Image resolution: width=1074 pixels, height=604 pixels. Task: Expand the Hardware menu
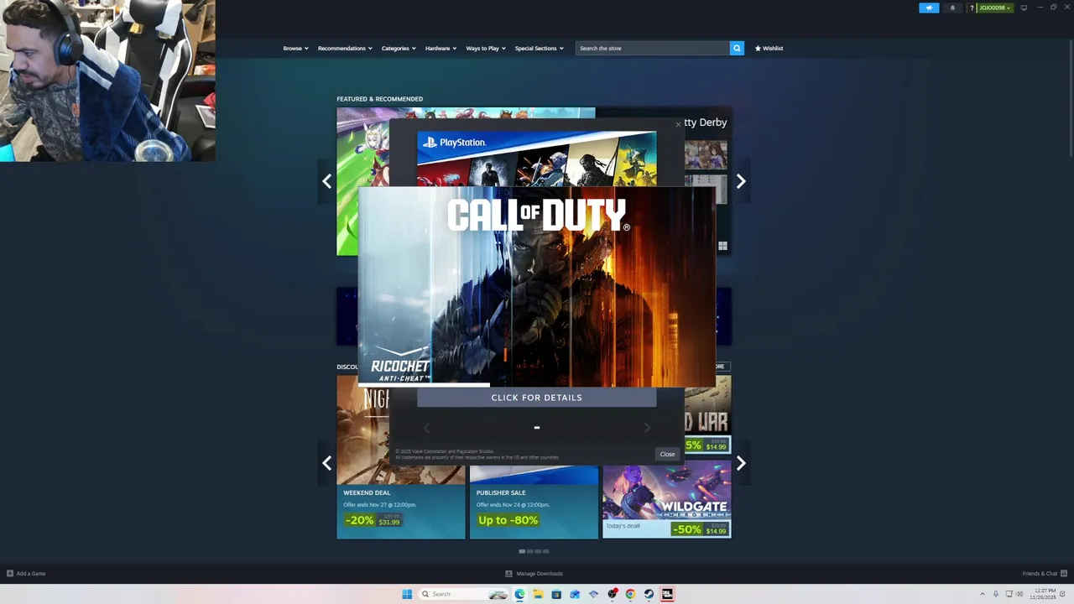[441, 48]
